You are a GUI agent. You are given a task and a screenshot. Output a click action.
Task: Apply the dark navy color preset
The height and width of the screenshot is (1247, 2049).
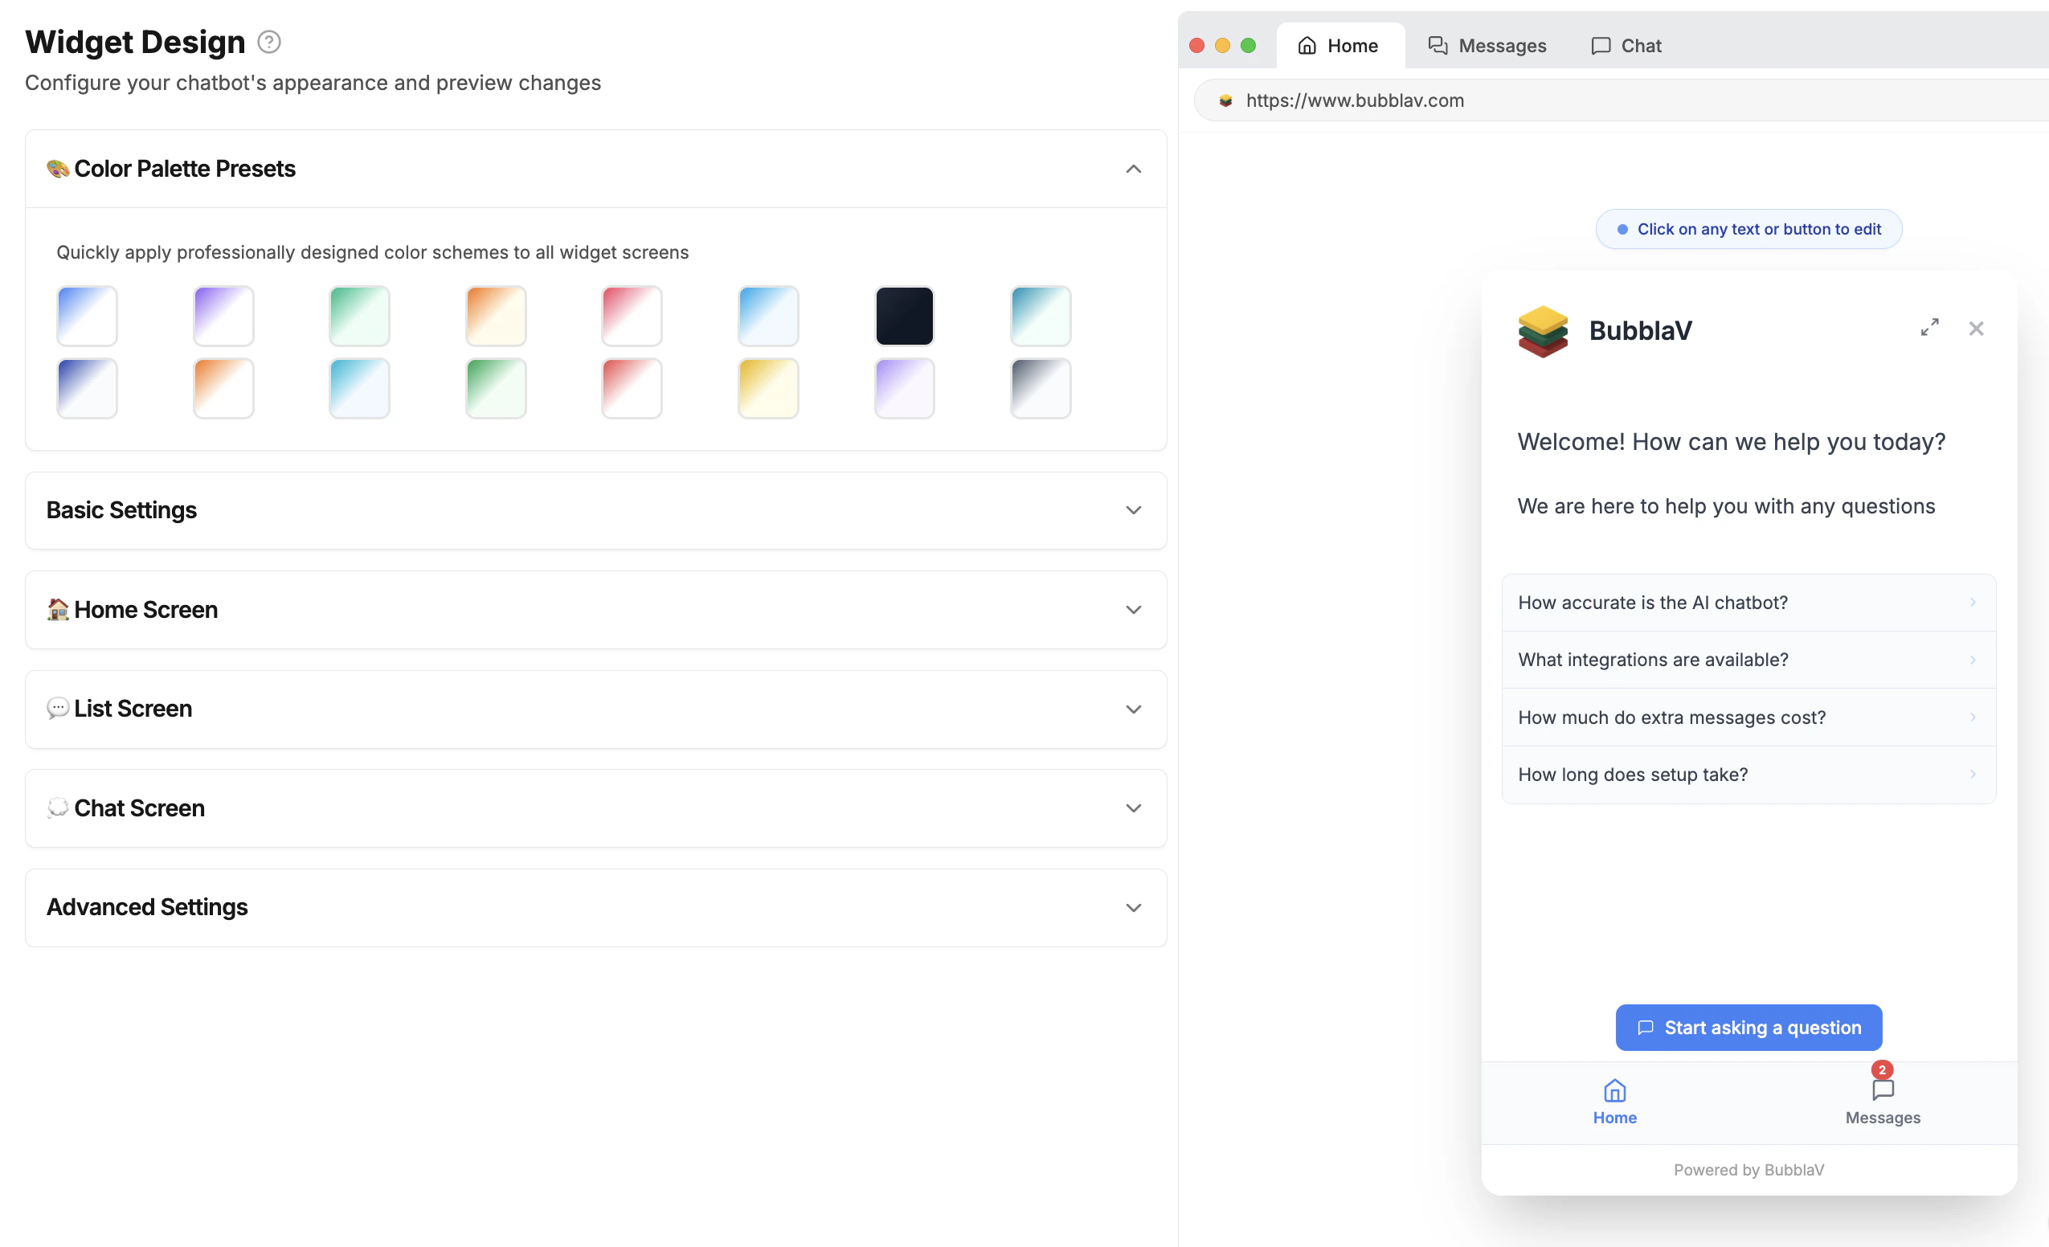(904, 315)
